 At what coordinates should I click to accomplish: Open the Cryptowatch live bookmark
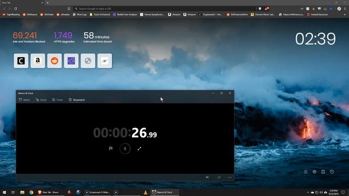click(210, 15)
